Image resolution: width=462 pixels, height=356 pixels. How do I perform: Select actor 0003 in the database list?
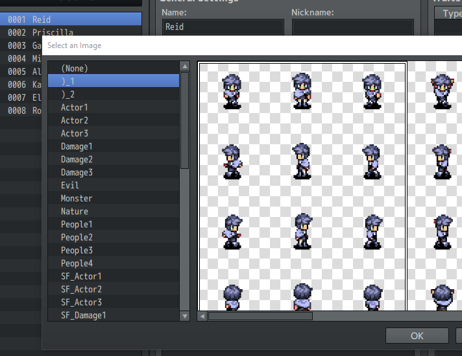click(21, 45)
